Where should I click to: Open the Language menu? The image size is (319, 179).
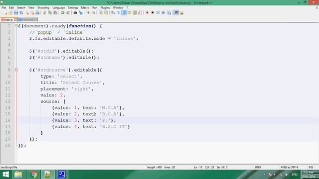59,7
